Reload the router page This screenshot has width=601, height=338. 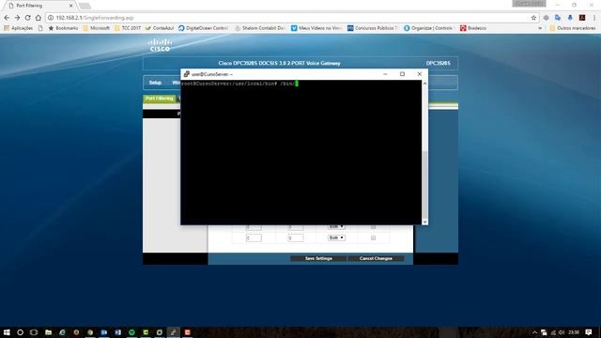pos(27,18)
